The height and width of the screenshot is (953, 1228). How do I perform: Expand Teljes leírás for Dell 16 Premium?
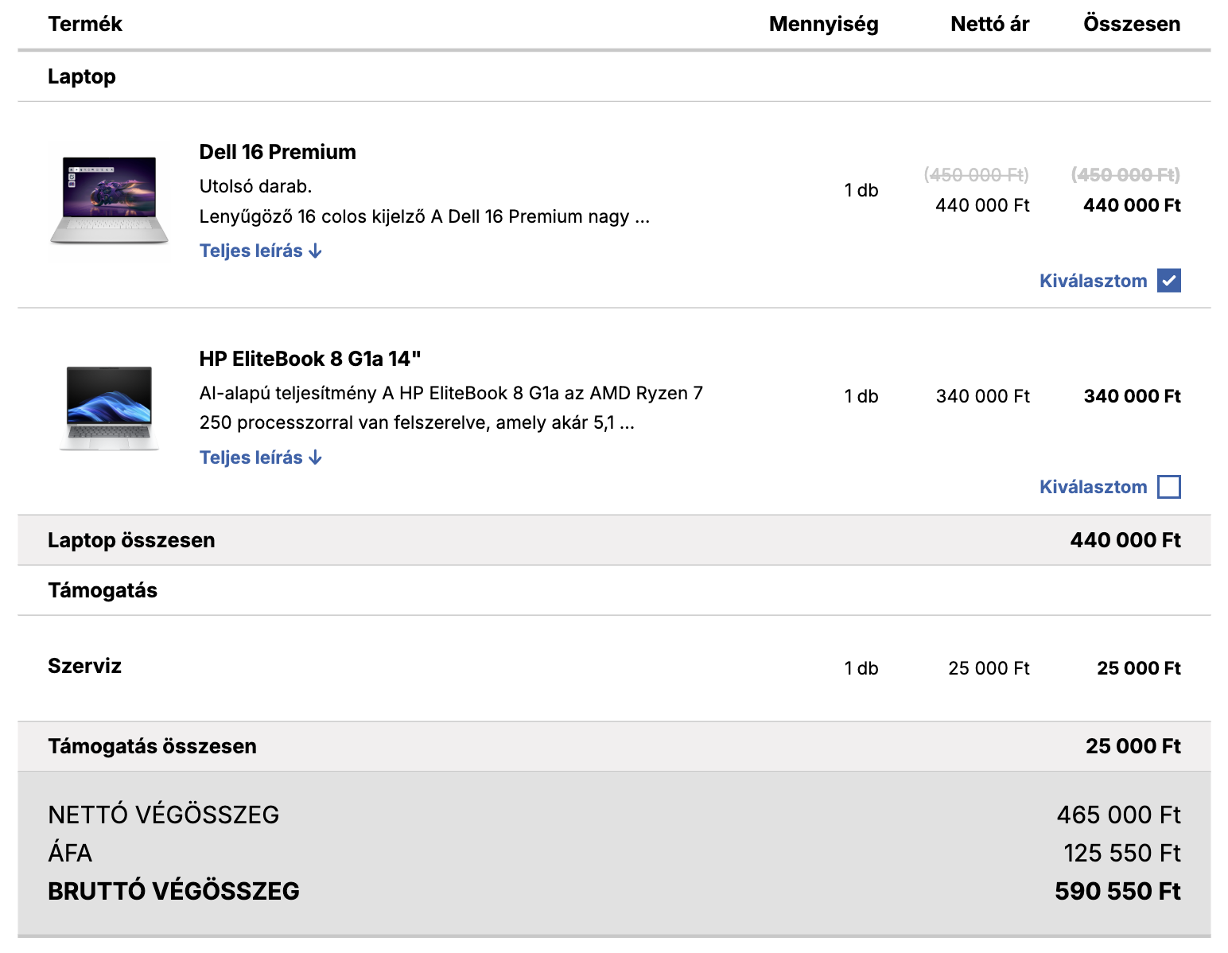click(x=251, y=251)
